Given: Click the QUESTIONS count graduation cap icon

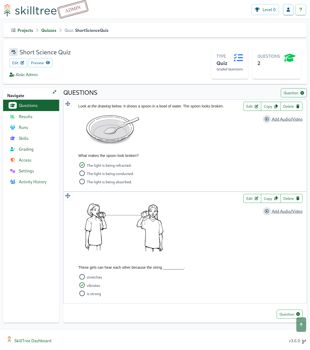Looking at the screenshot, I should 290,58.
